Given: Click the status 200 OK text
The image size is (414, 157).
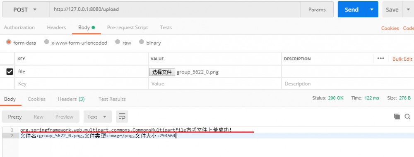Looking at the screenshot, I should (x=336, y=98).
